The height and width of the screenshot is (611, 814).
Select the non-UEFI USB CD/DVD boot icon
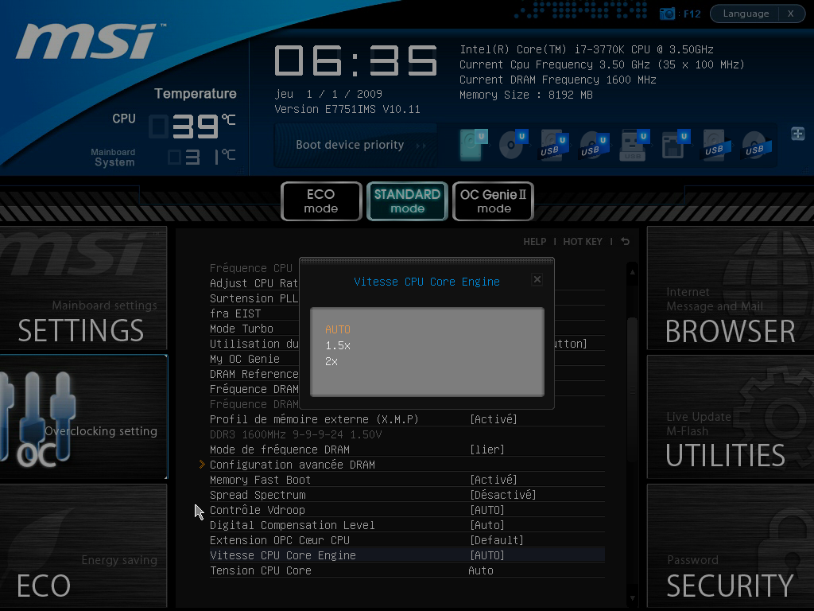(x=757, y=145)
